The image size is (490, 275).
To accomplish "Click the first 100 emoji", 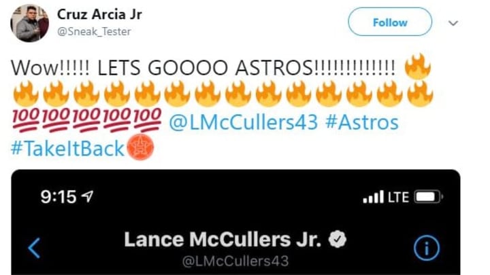I will 26,120.
